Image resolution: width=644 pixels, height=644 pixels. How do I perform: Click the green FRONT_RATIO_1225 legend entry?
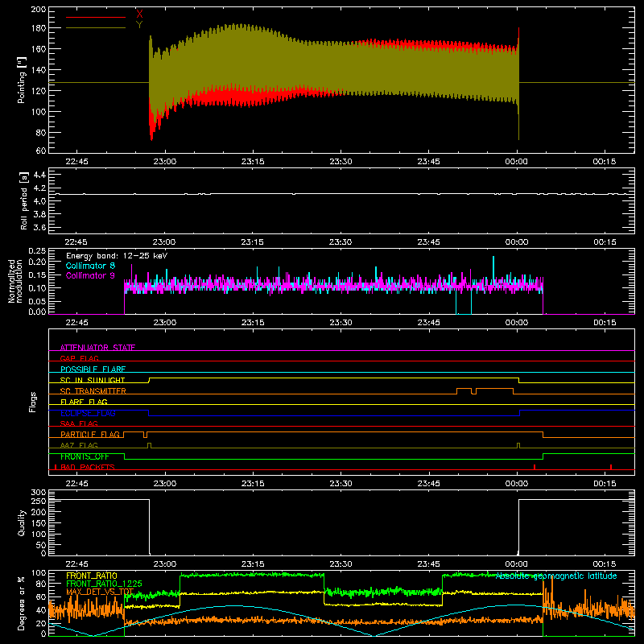pyautogui.click(x=105, y=584)
